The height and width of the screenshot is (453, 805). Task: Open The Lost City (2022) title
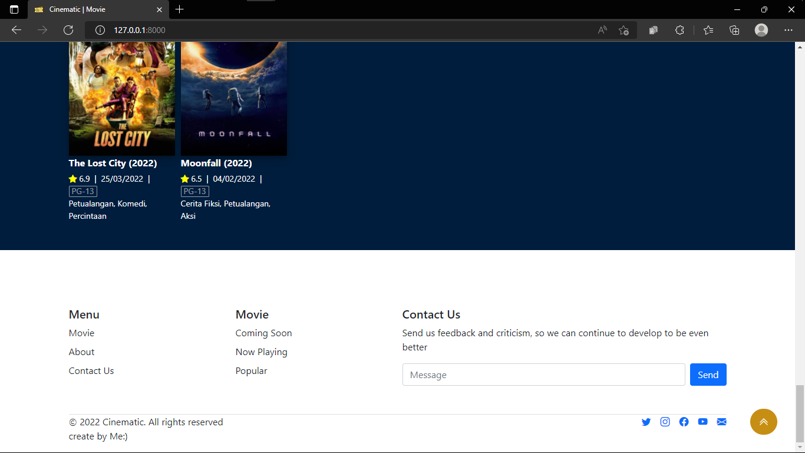[x=113, y=163]
